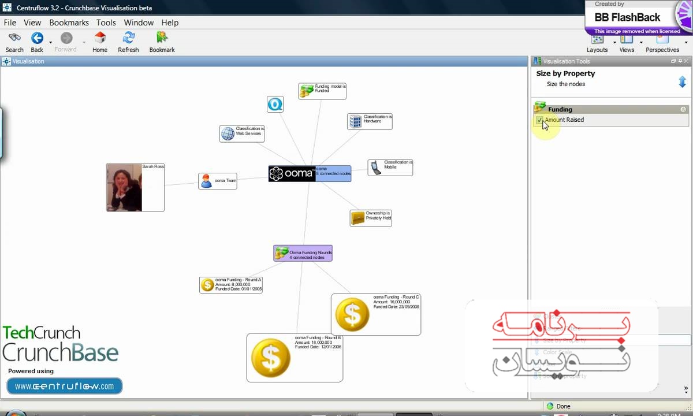Open the Tools menu

(106, 23)
